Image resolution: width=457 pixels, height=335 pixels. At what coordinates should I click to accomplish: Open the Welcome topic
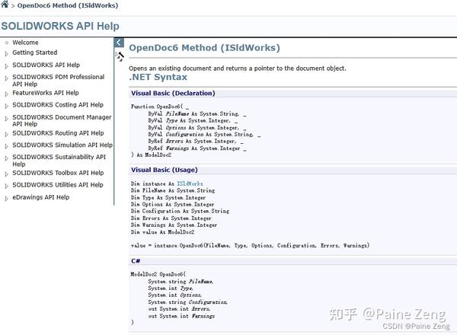[25, 43]
